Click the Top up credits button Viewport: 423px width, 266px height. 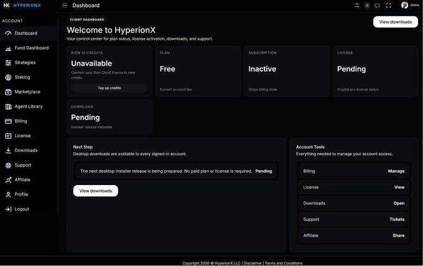pyautogui.click(x=109, y=88)
